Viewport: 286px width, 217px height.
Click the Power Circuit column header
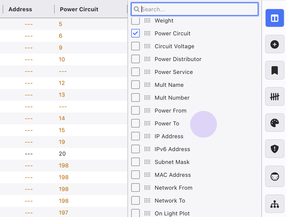coord(79,9)
